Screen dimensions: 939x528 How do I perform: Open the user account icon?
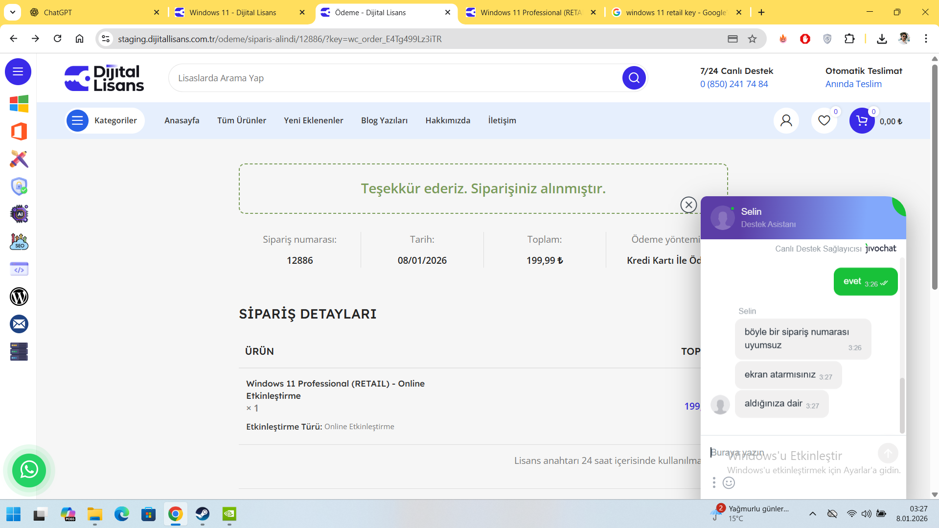[x=786, y=120]
